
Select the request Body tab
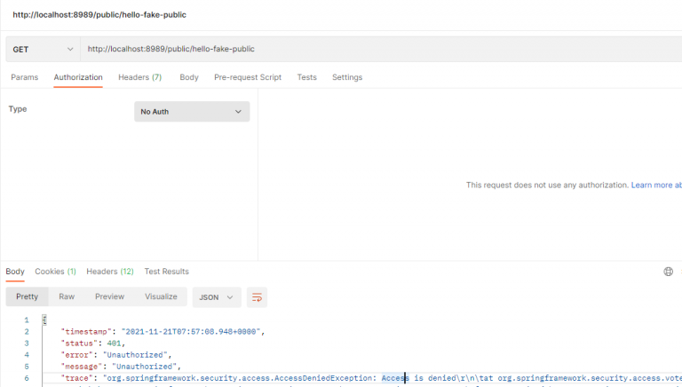point(188,77)
